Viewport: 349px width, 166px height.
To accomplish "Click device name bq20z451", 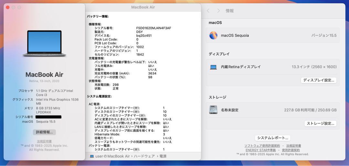I will (144, 35).
